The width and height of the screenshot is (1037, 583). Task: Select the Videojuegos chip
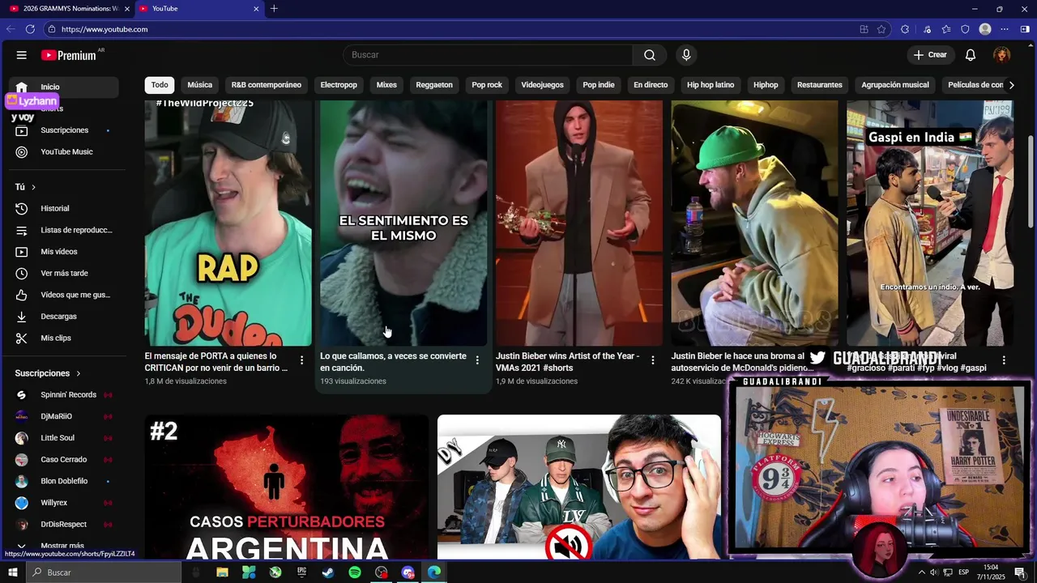coord(542,85)
